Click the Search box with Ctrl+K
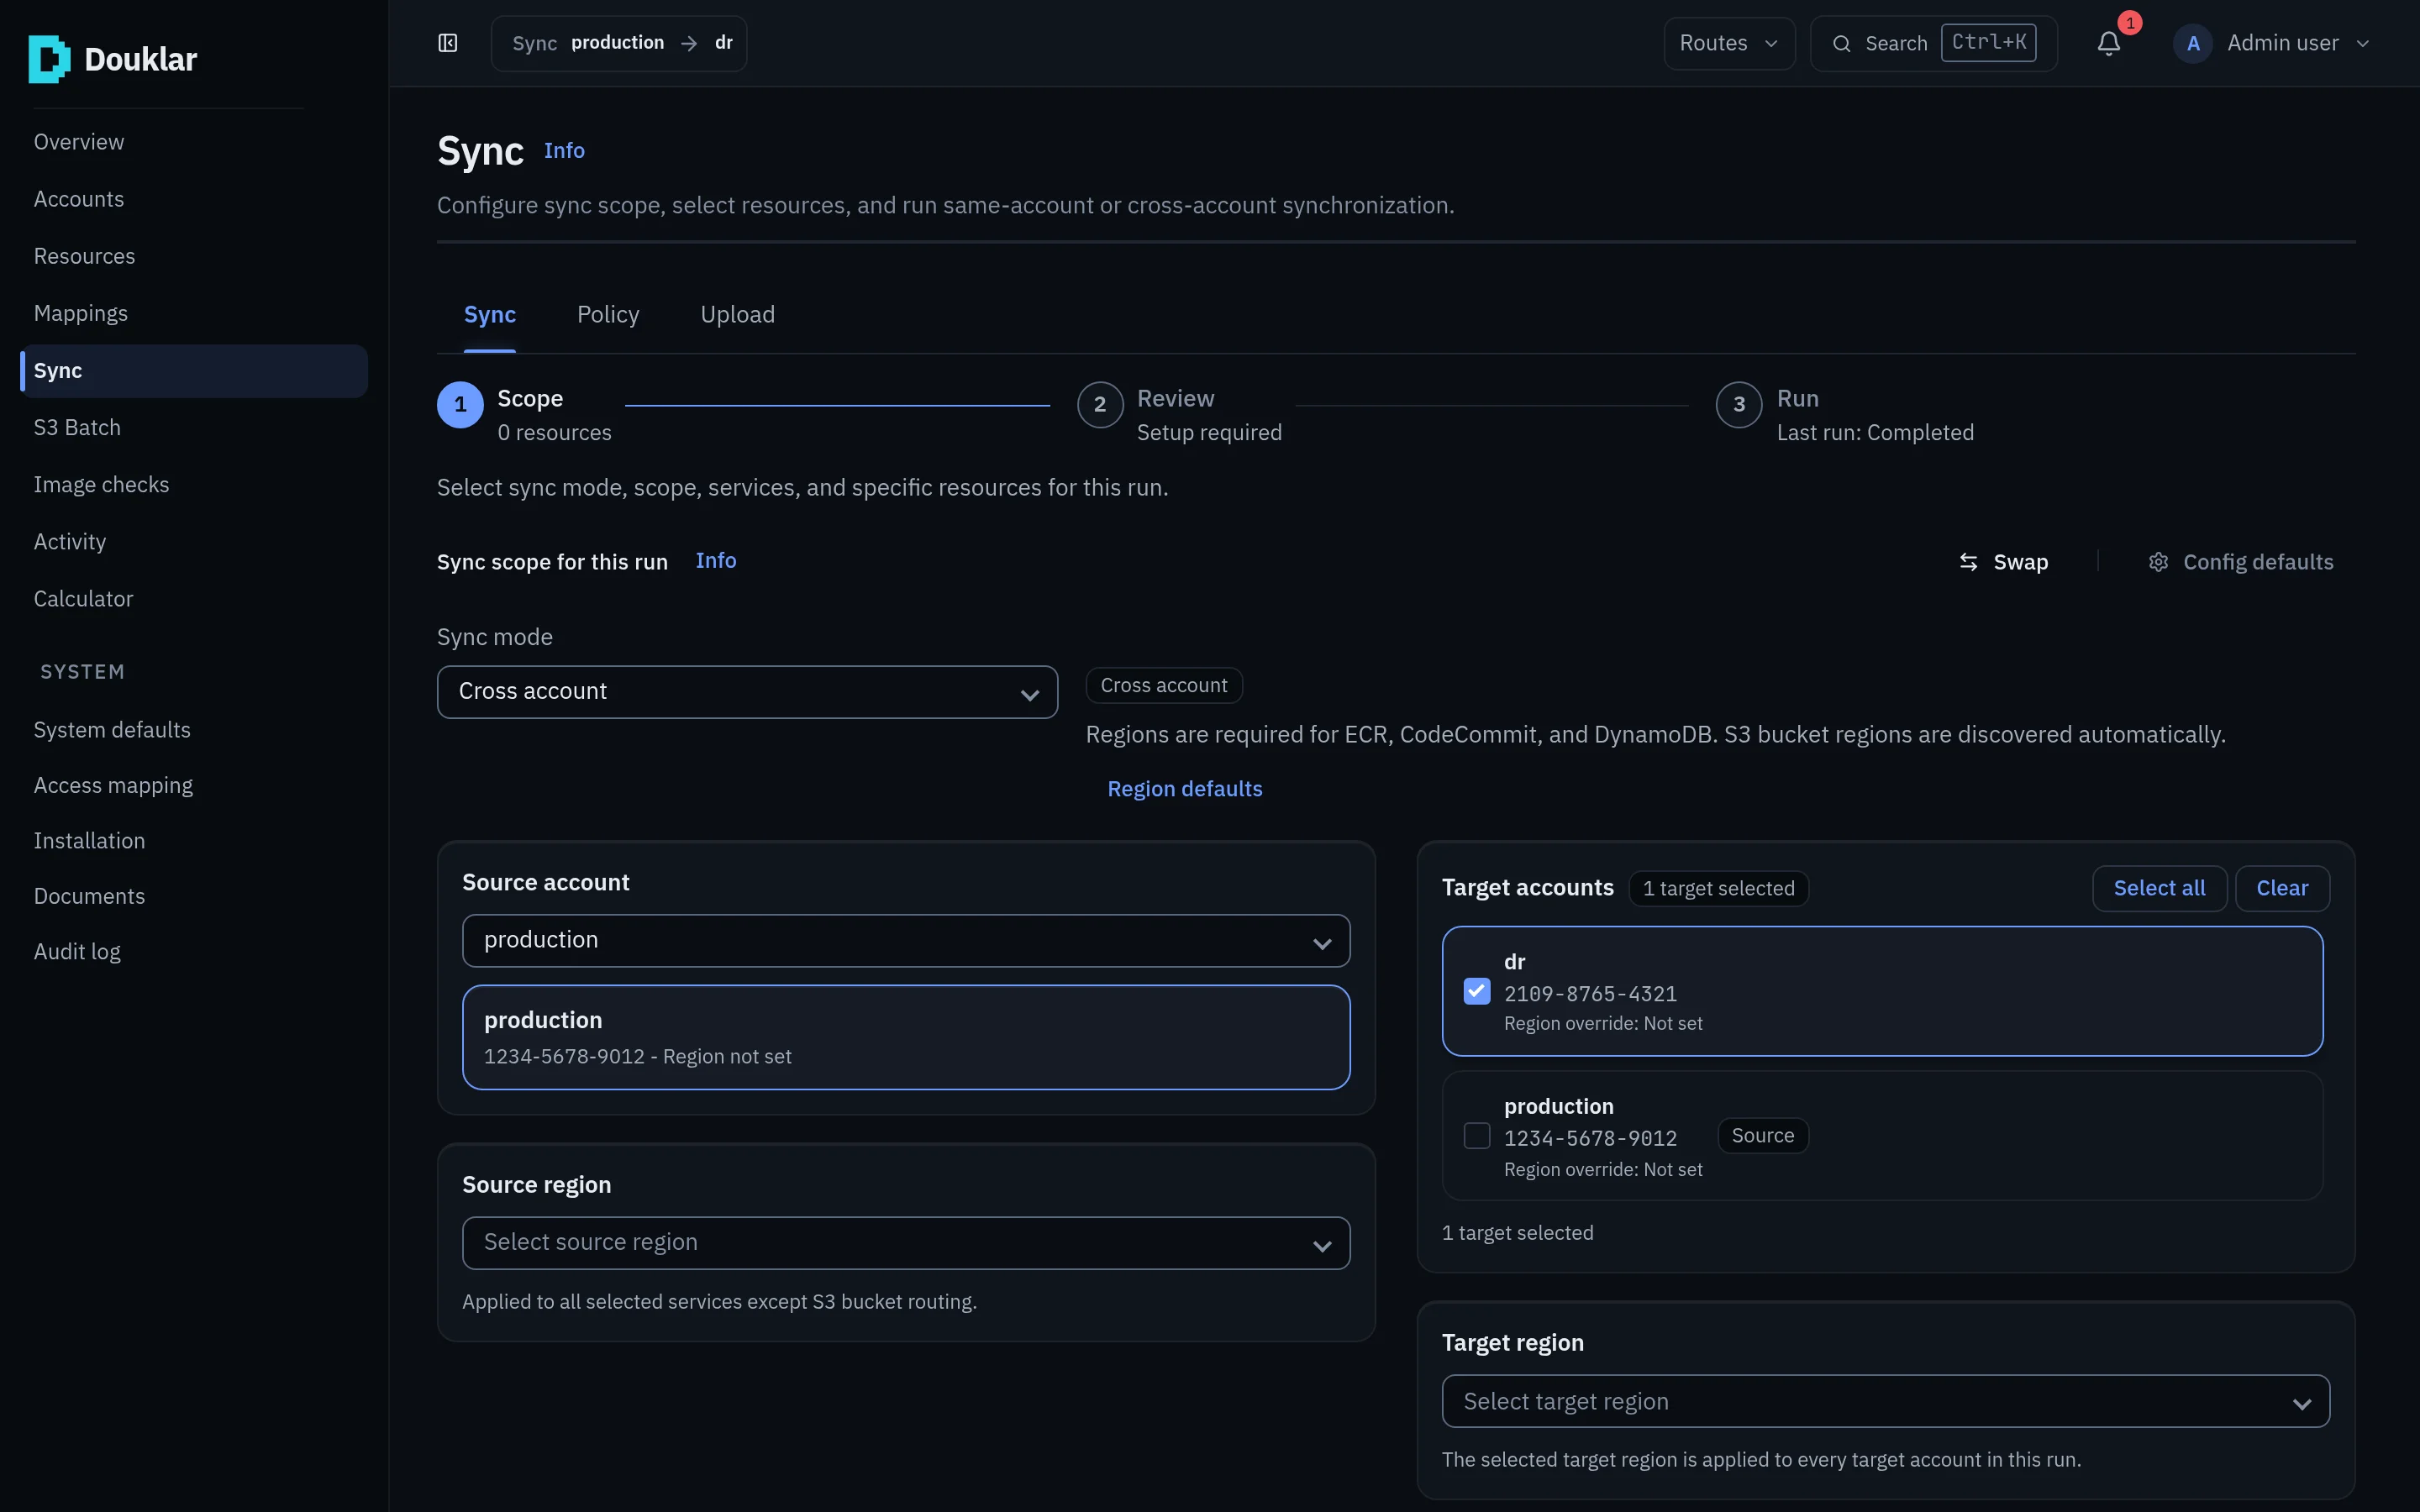Viewport: 2420px width, 1512px height. click(1934, 43)
